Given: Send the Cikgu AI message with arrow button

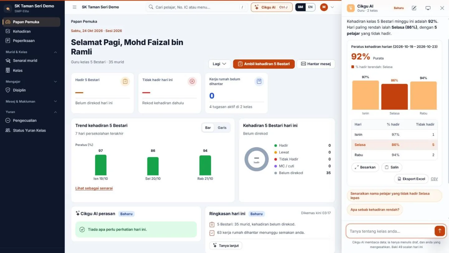Looking at the screenshot, I should click(x=440, y=231).
